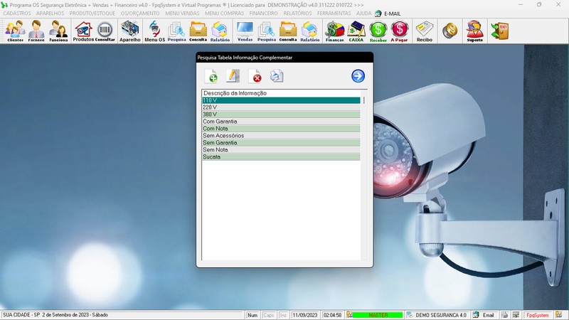The image size is (569, 320).
Task: Open the Recibo toolbar icon
Action: pos(425,31)
